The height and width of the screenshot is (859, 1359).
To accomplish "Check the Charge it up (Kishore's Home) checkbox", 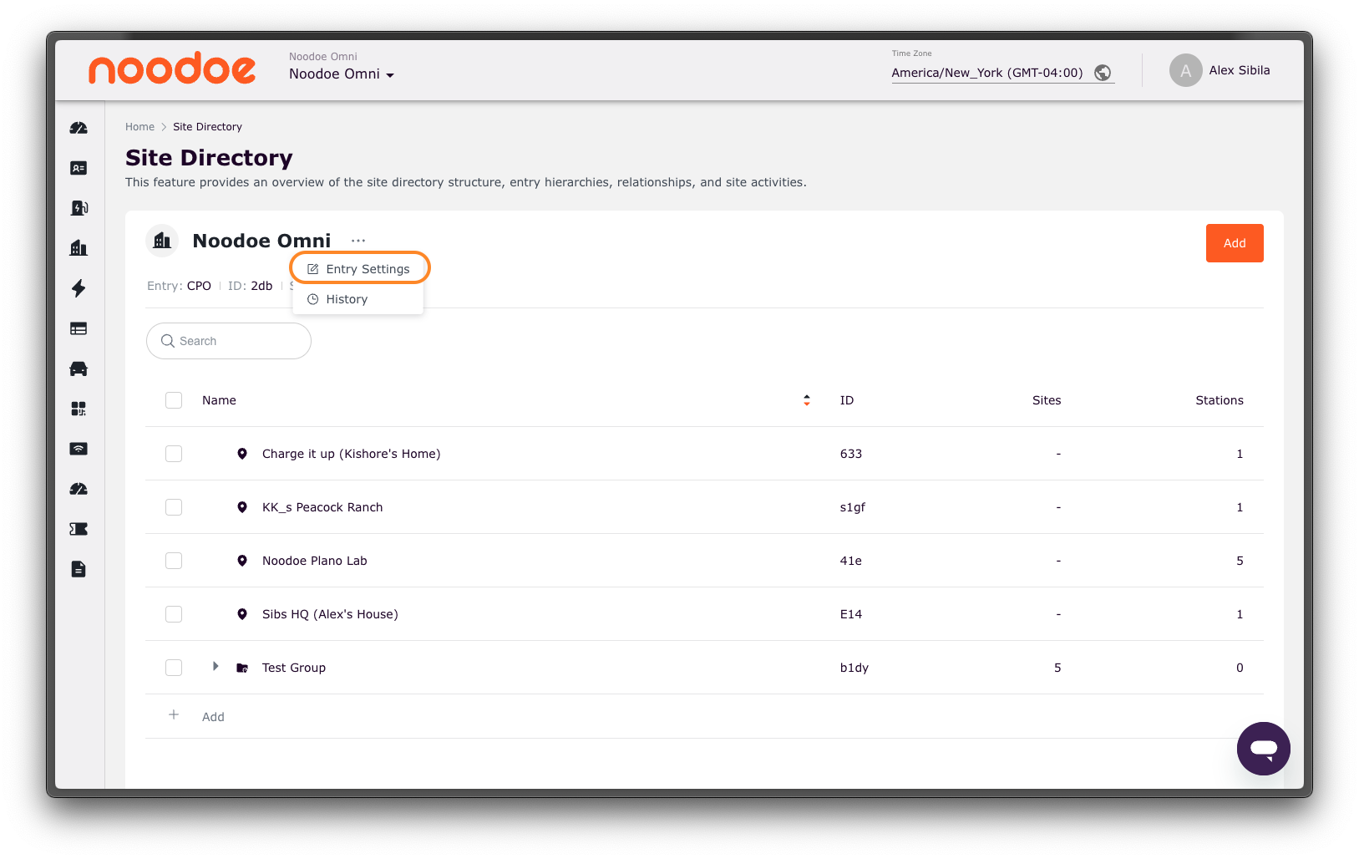I will 174,454.
